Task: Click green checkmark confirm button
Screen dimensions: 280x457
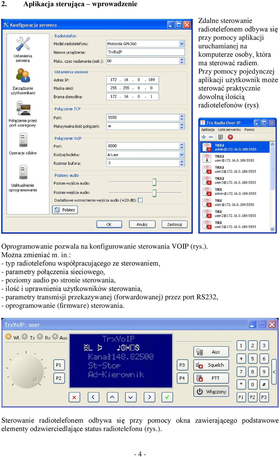Action: (167, 397)
